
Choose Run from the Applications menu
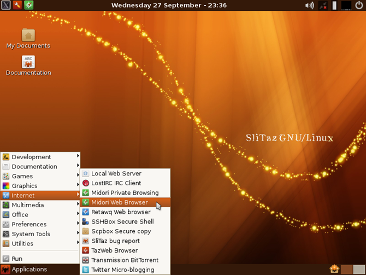click(40, 259)
